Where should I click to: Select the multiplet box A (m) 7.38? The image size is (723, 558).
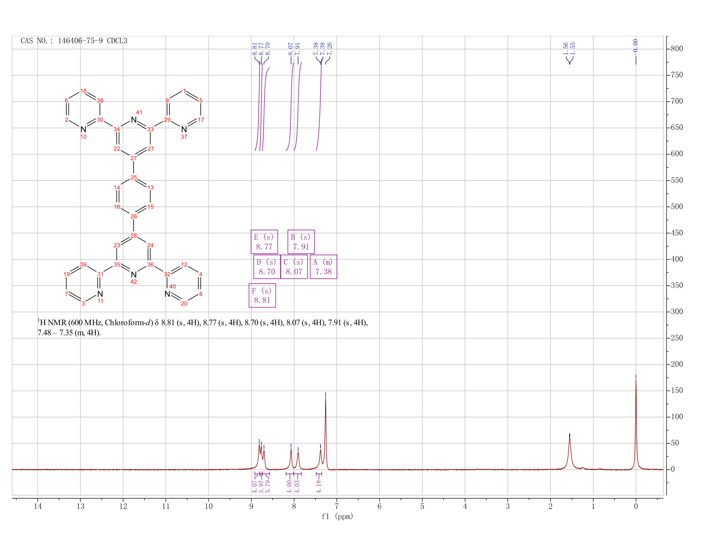pos(323,267)
